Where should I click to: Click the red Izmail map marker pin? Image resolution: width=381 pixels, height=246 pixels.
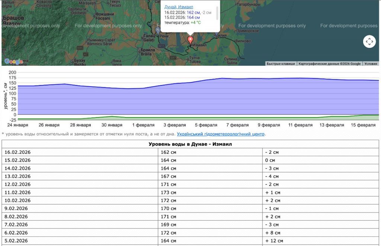[x=190, y=40]
